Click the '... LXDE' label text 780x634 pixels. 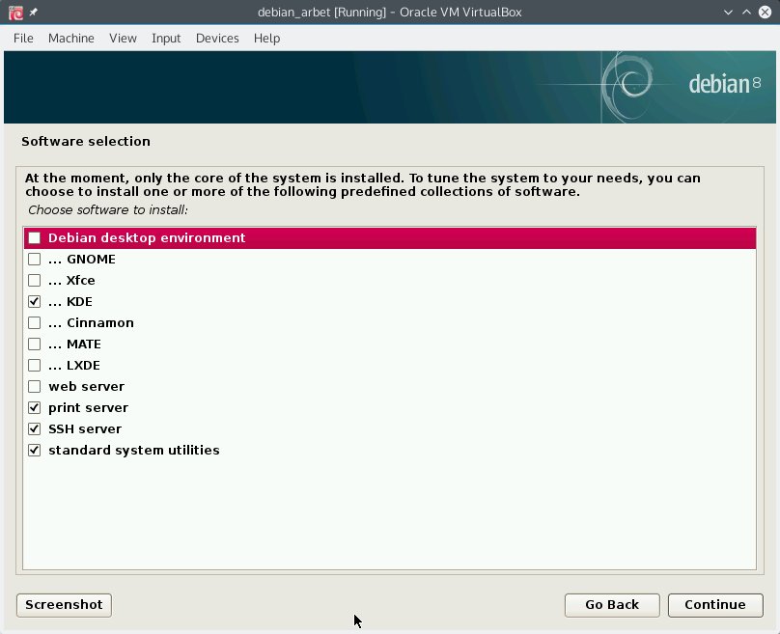coord(74,366)
